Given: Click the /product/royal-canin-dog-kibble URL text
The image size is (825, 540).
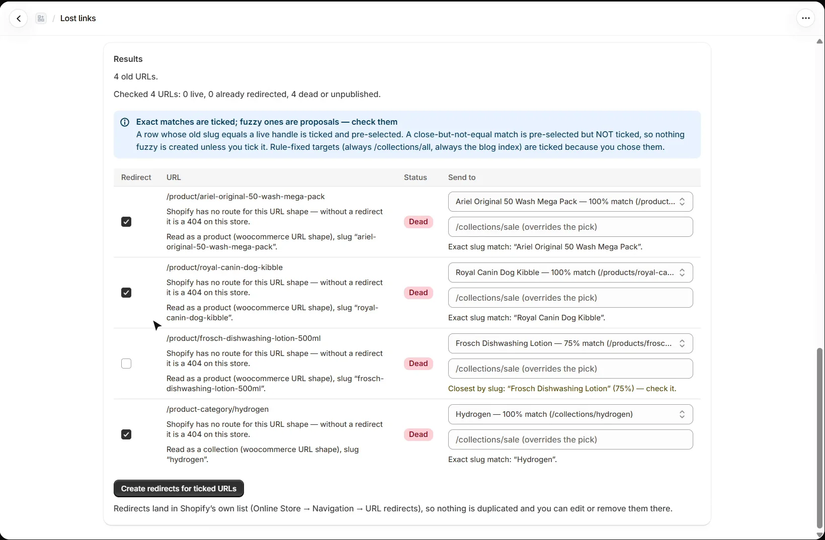Looking at the screenshot, I should [224, 267].
